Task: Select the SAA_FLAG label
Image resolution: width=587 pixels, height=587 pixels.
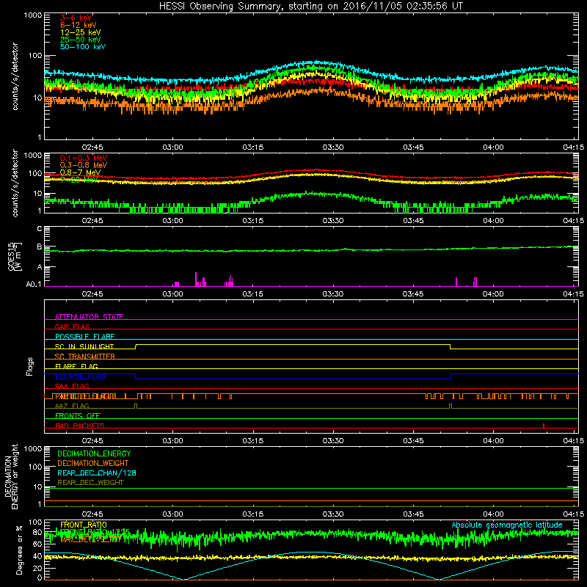Action: click(72, 386)
